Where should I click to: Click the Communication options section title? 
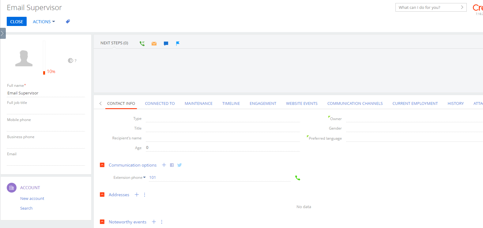[x=133, y=165]
